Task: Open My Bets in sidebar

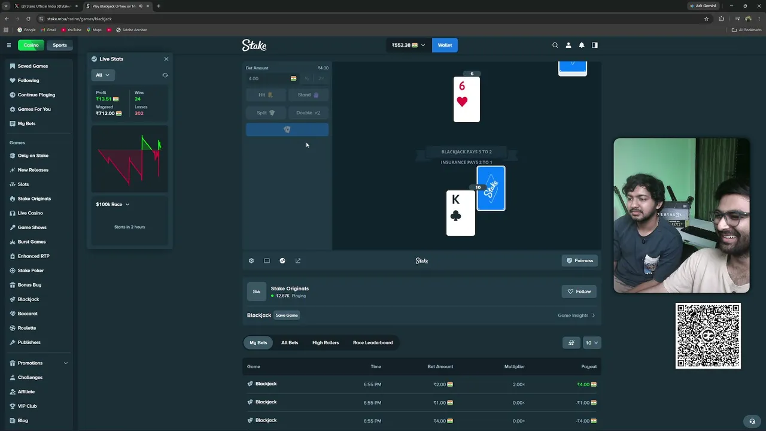Action: pyautogui.click(x=37, y=123)
